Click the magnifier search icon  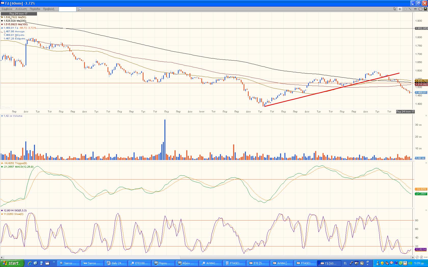click(79, 9)
